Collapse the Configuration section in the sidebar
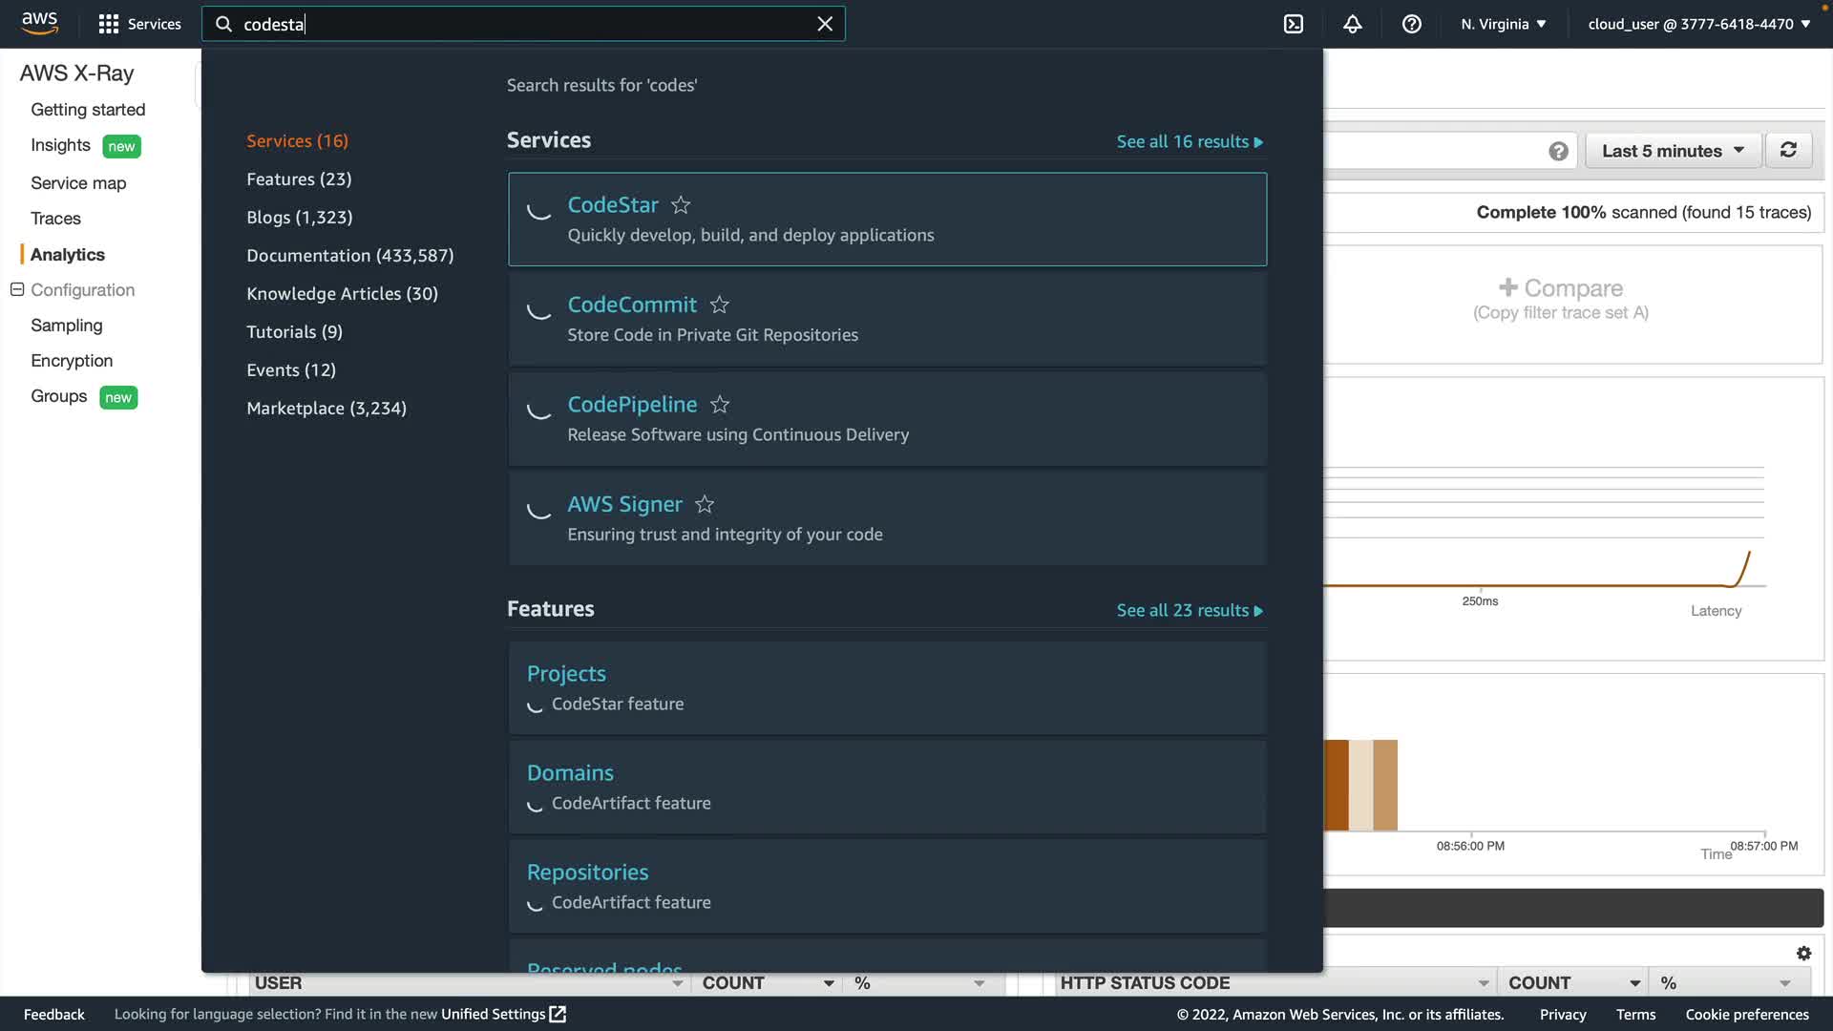The height and width of the screenshot is (1031, 1833). tap(17, 289)
